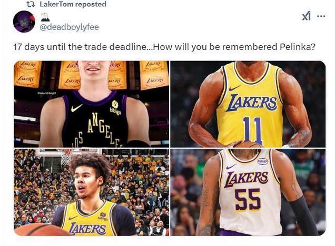Click the repost arrows icon beside LakerTom
This screenshot has height=246, width=335.
(x=31, y=4)
